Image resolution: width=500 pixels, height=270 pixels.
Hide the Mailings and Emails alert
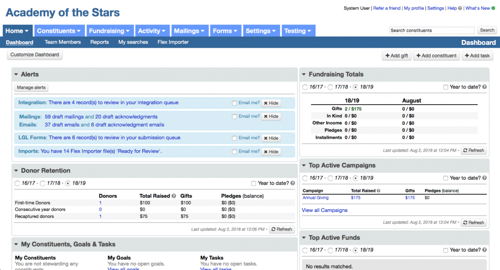pos(271,116)
